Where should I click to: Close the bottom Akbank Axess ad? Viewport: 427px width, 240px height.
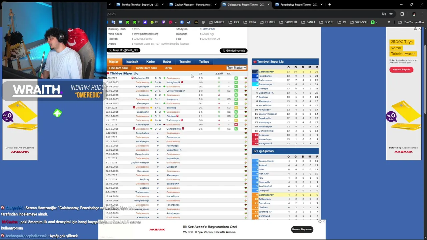tap(324, 221)
